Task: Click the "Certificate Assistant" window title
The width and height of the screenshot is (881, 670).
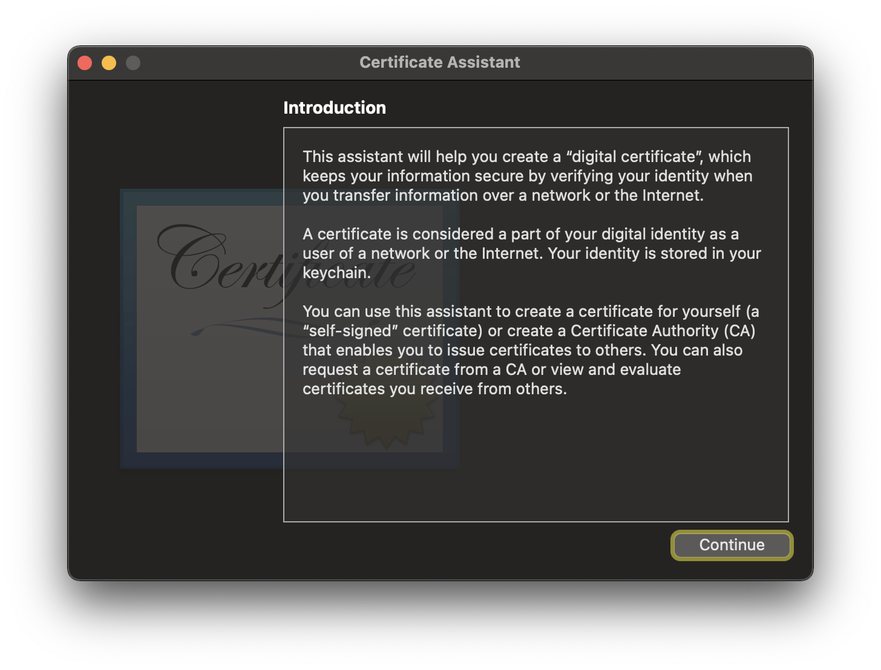Action: [439, 62]
